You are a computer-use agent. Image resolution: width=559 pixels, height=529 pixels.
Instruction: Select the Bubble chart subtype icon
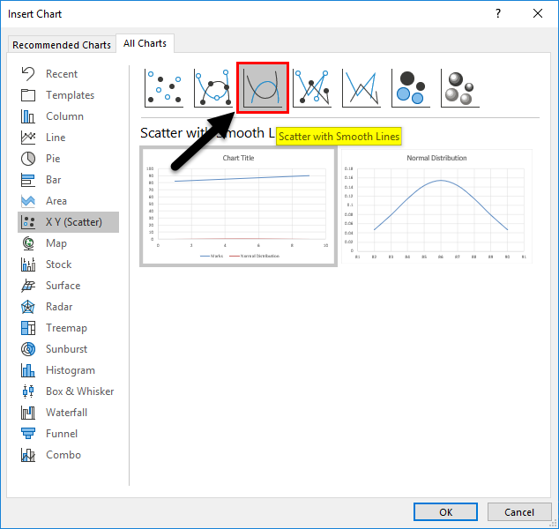coord(411,88)
